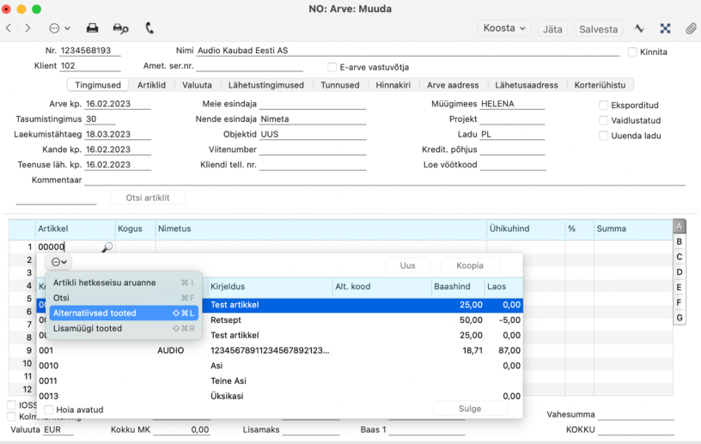Open the toolbar actions ellipsis menu

pyautogui.click(x=59, y=28)
